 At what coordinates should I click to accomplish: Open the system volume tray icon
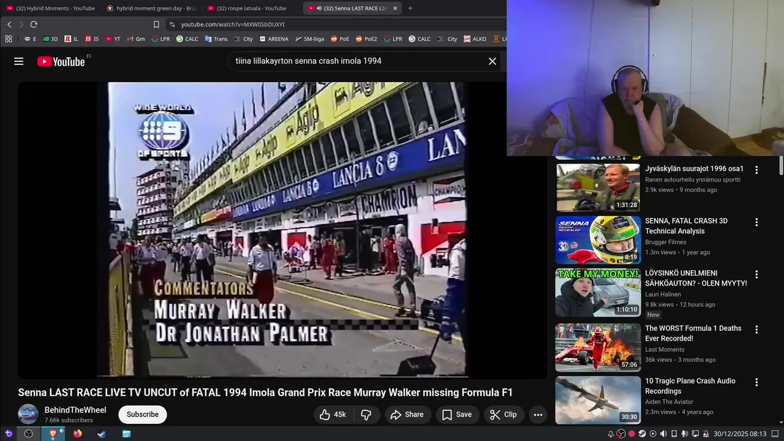(663, 434)
